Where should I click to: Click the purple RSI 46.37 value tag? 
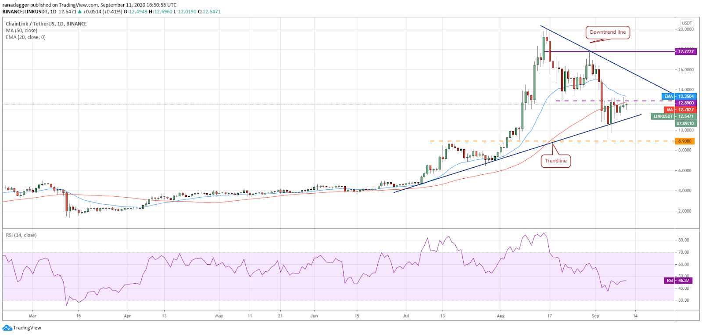(x=679, y=281)
